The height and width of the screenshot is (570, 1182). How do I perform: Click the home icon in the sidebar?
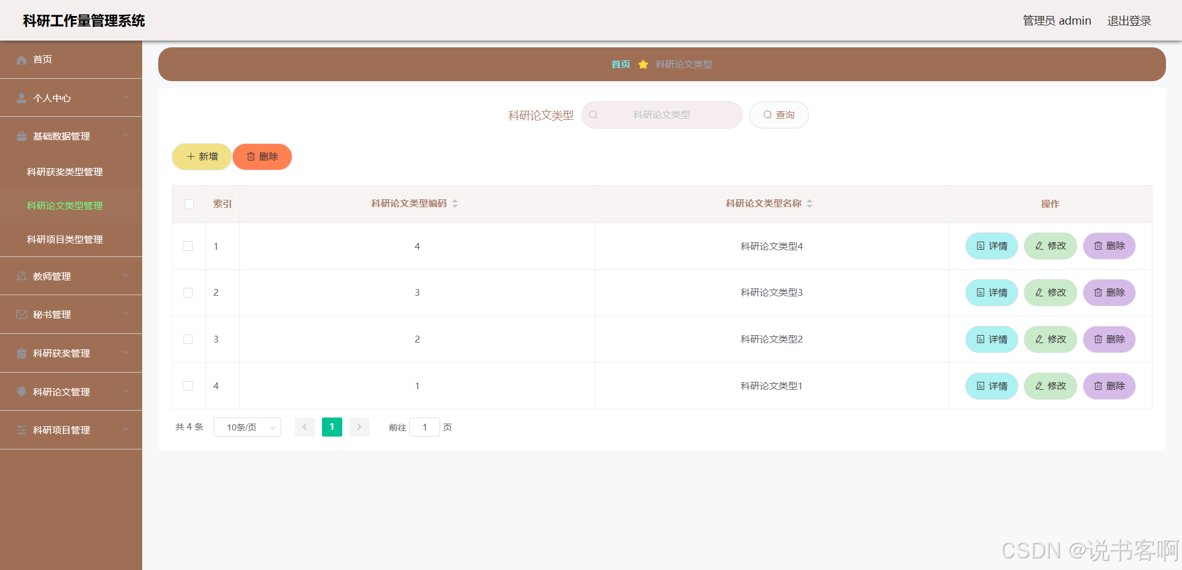pyautogui.click(x=22, y=60)
